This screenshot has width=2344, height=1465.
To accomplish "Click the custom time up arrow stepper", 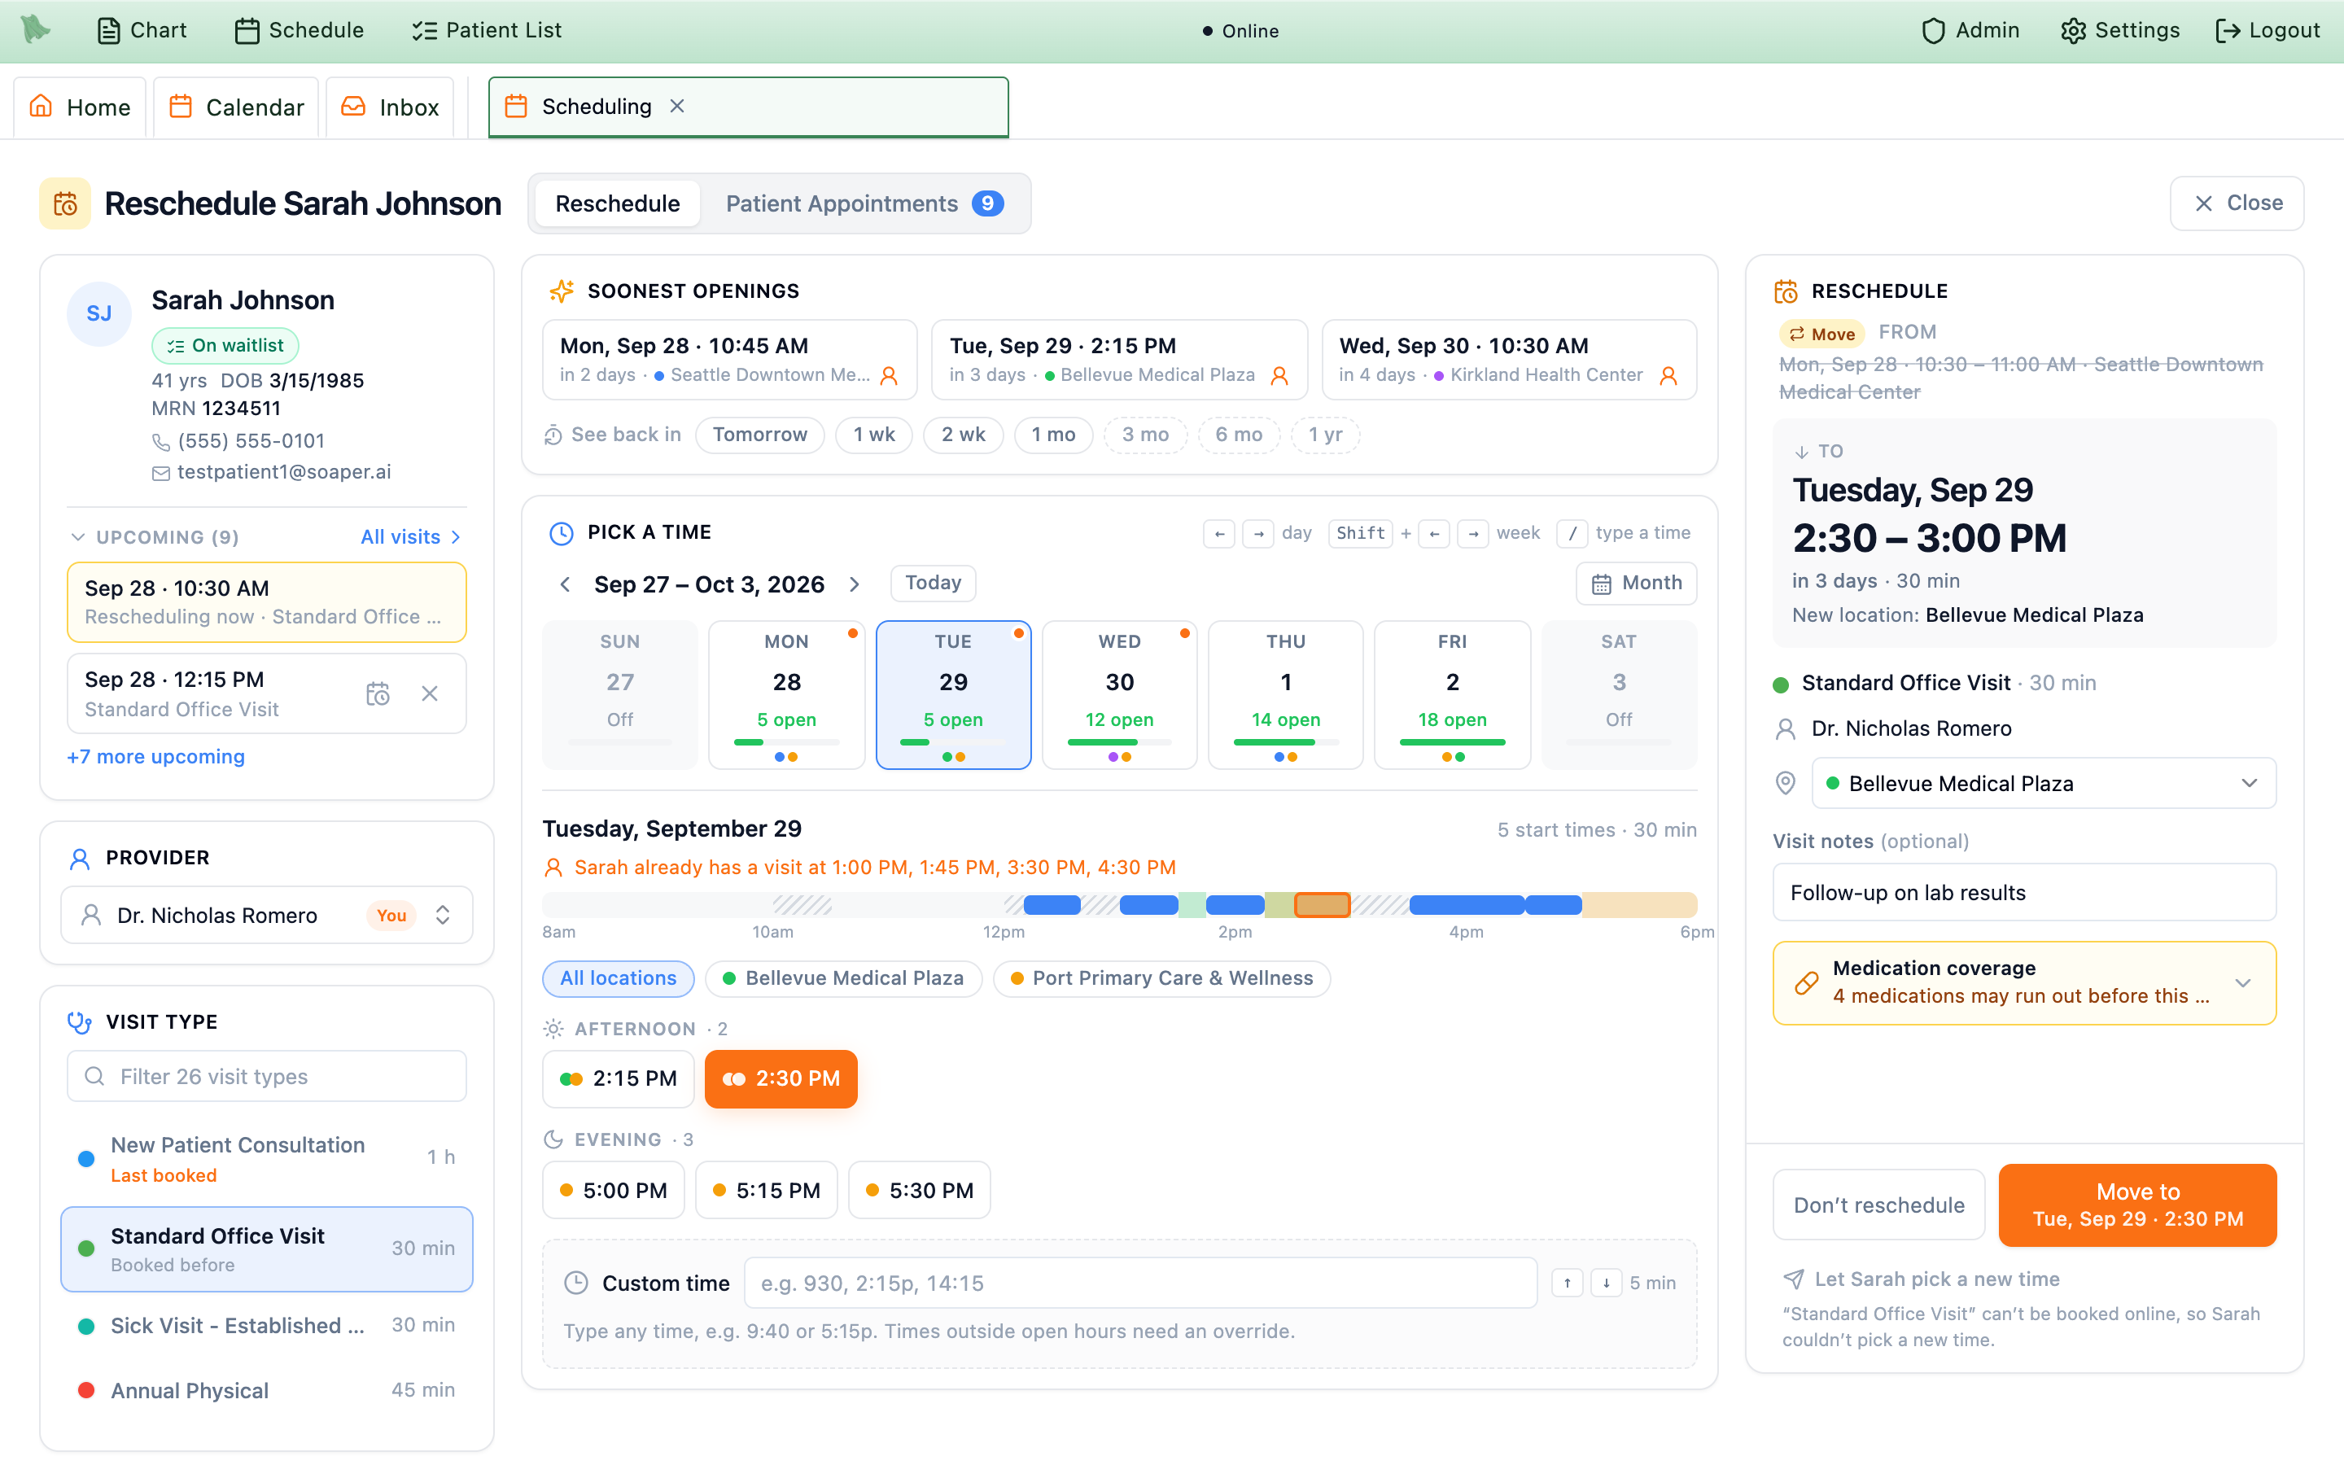I will coord(1568,1283).
